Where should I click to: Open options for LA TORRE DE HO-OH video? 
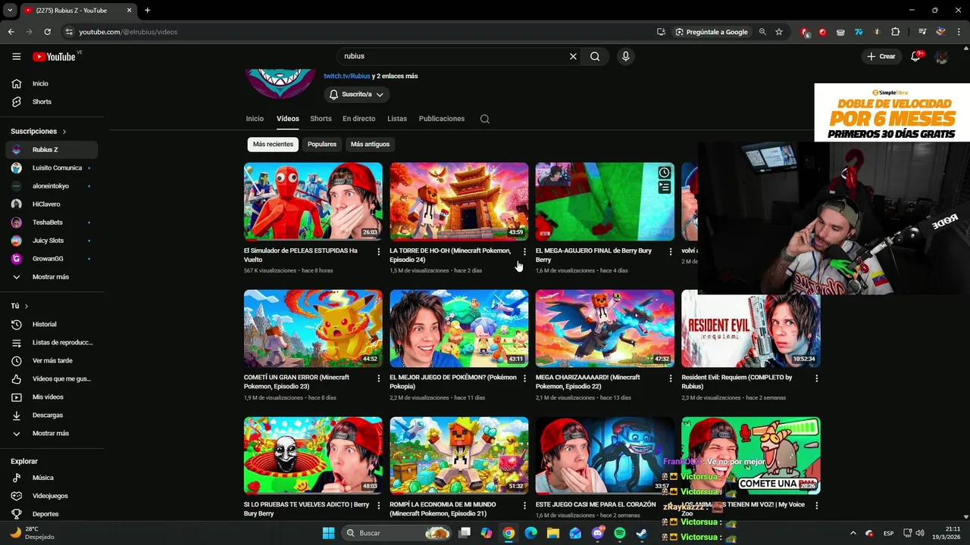[524, 252]
